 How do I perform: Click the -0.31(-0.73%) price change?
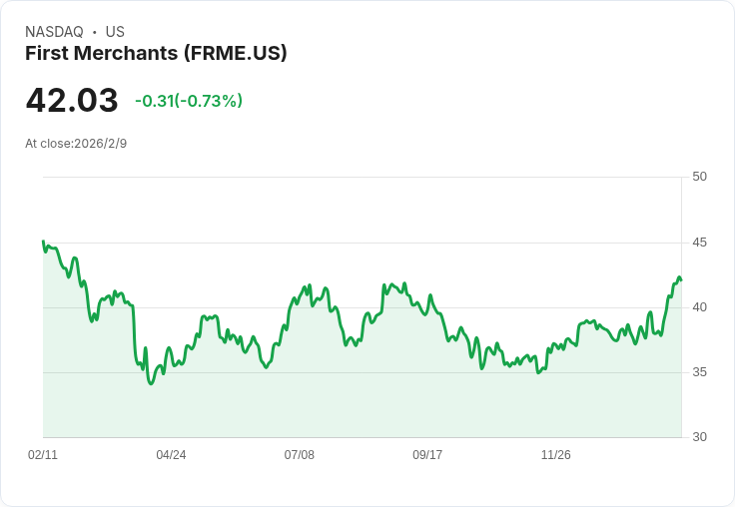pos(189,101)
